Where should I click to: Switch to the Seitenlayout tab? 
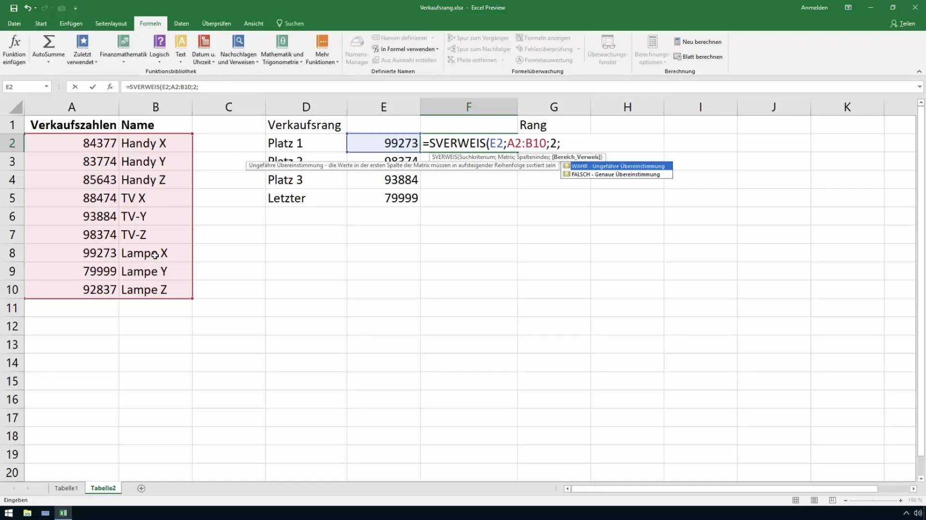(111, 23)
